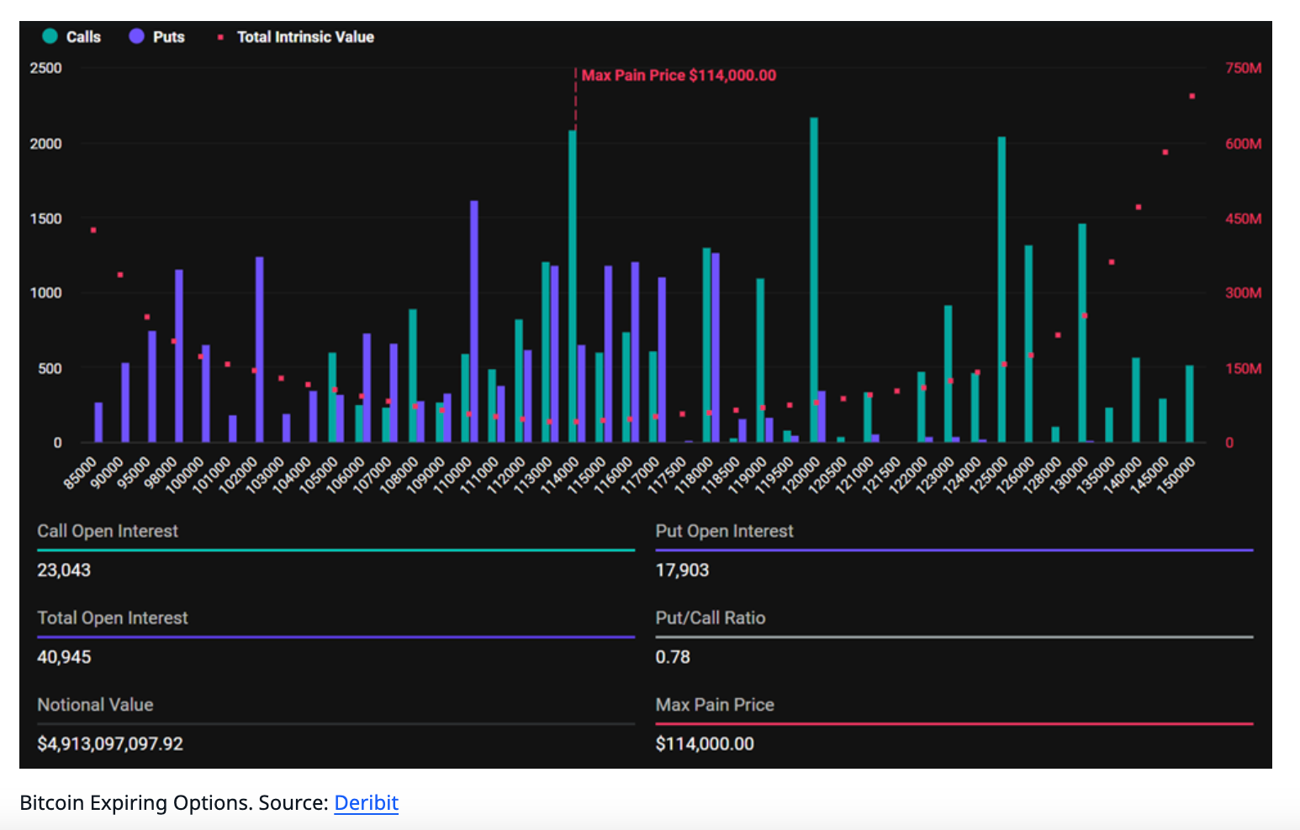Click the put bar at 102000 strike
This screenshot has width=1300, height=830.
pos(259,349)
